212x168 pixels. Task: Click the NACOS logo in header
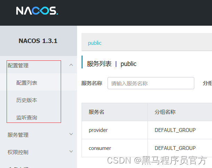click(37, 11)
